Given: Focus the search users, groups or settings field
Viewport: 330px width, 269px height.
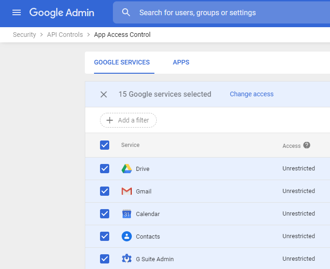Looking at the screenshot, I should coord(221,12).
